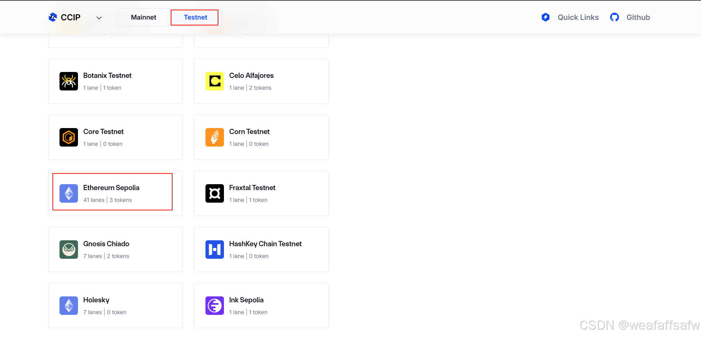The height and width of the screenshot is (337, 701).
Task: Open Corn Testnet network
Action: [261, 137]
